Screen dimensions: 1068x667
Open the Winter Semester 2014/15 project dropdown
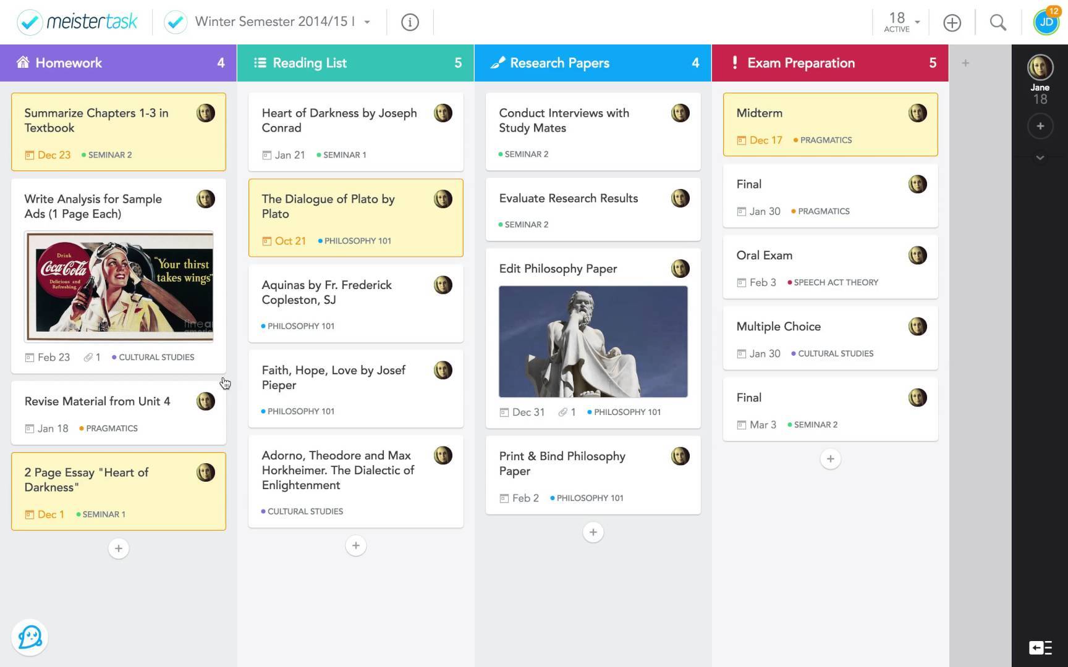[283, 22]
